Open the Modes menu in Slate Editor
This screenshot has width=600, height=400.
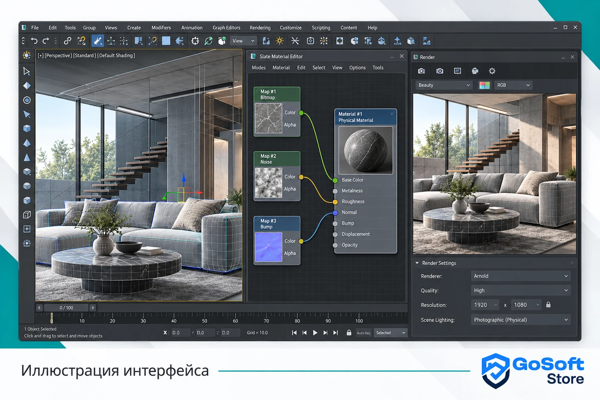coord(259,68)
